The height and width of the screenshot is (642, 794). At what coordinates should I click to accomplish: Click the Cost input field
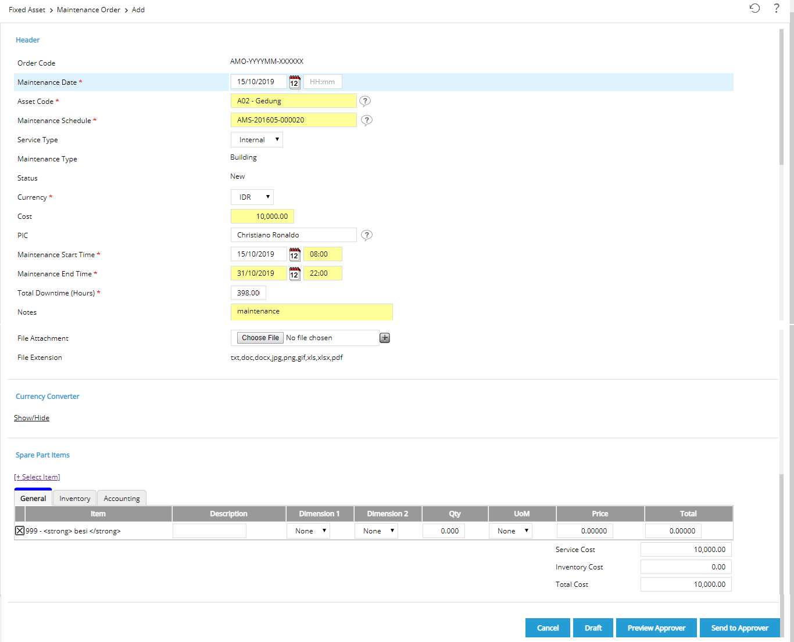[x=262, y=217]
